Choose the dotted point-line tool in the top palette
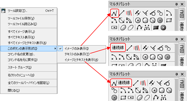Image resolution: width=187 pixels, height=101 pixels. (138, 13)
